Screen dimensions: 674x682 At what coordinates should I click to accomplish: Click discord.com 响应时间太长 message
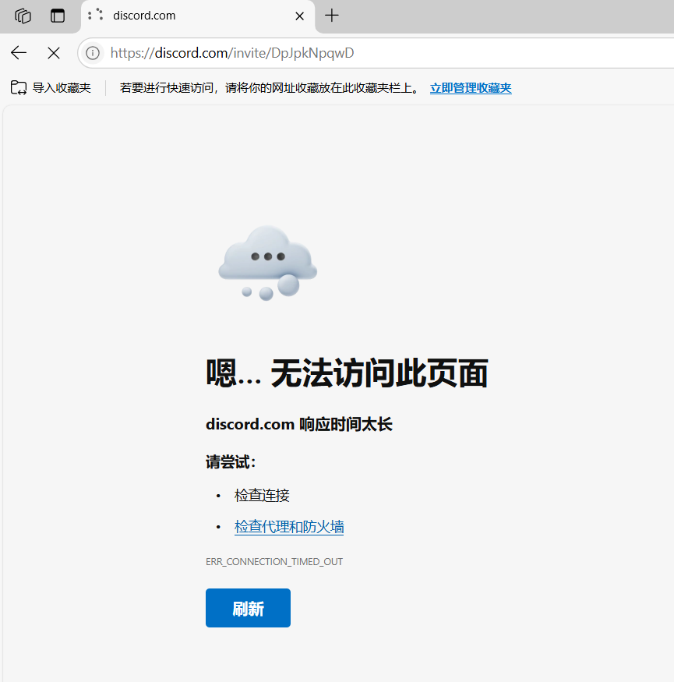click(x=298, y=424)
